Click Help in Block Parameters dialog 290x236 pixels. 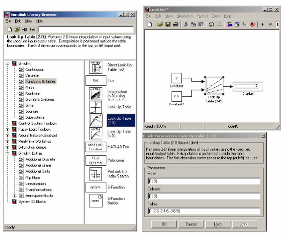point(218,224)
